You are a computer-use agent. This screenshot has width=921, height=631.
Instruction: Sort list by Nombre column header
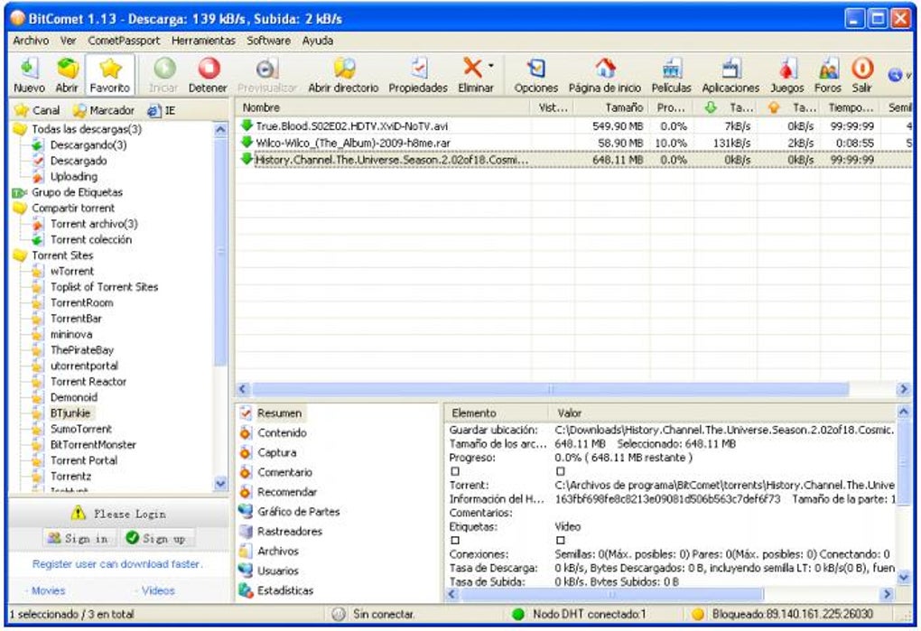click(383, 108)
